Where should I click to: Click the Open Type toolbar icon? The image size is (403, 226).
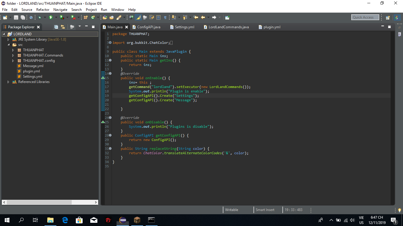(105, 17)
